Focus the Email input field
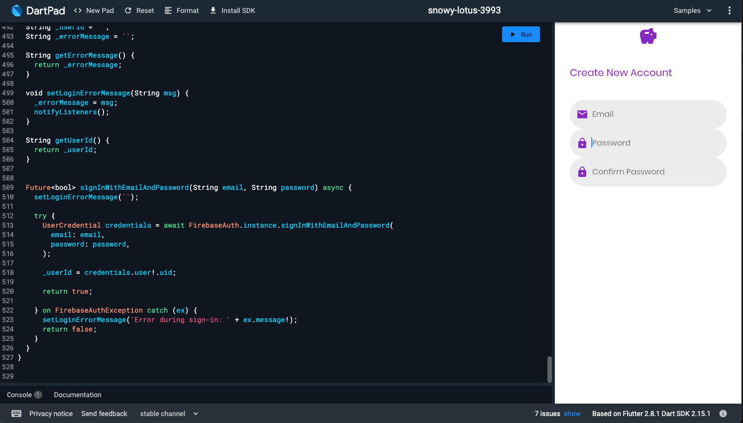This screenshot has width=743, height=423. coord(648,114)
